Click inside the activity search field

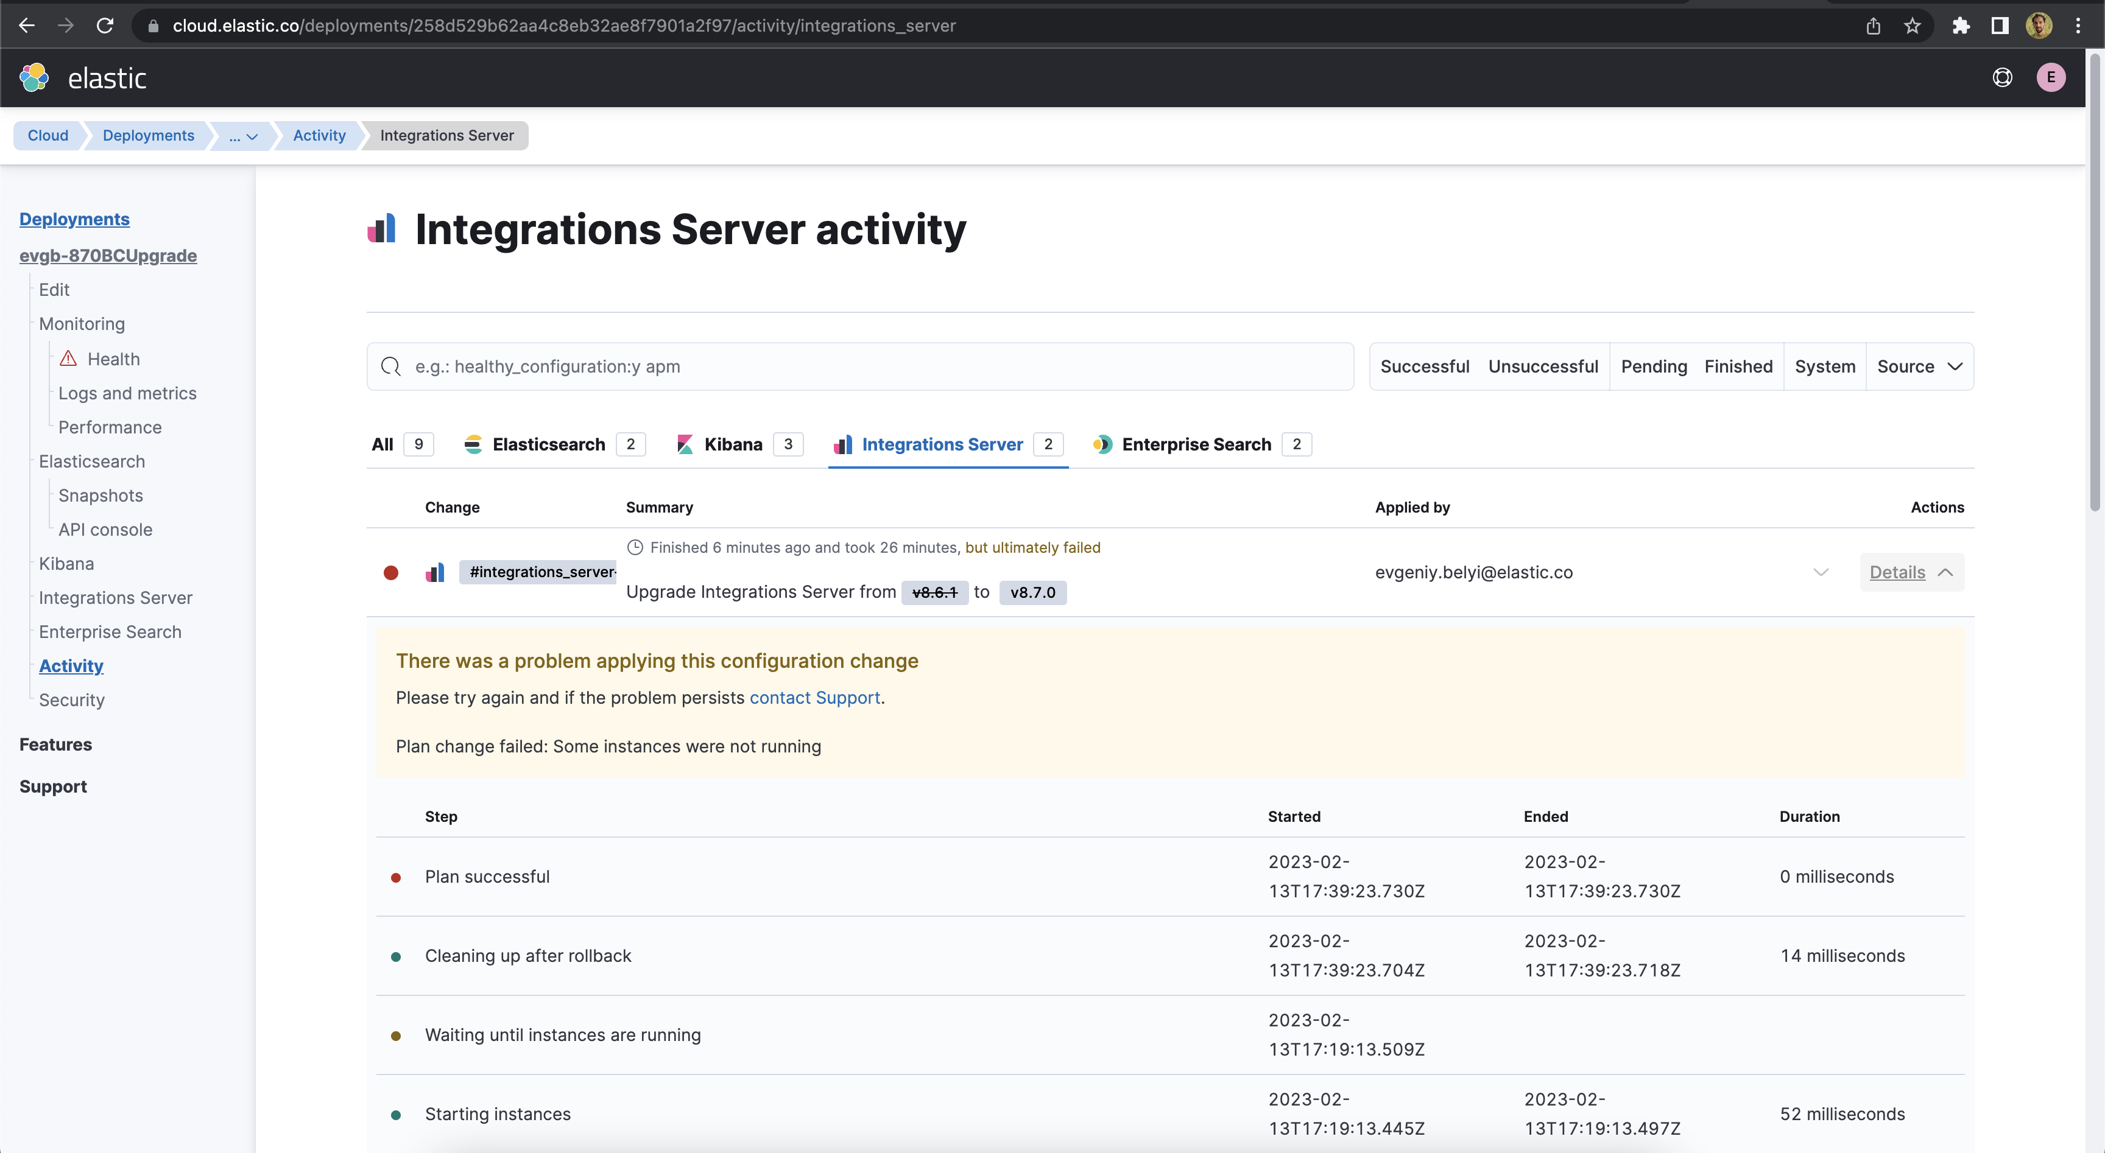point(817,366)
